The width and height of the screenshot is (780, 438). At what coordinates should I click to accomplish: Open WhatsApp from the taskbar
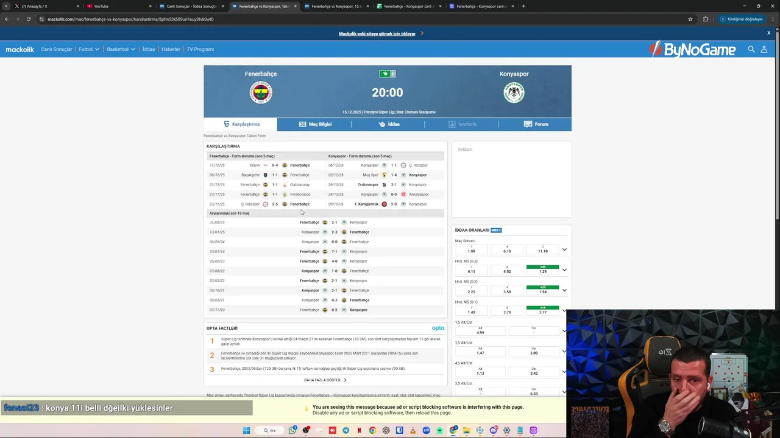pyautogui.click(x=292, y=430)
